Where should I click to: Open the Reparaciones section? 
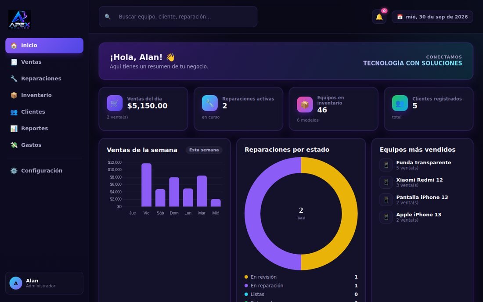click(x=44, y=79)
